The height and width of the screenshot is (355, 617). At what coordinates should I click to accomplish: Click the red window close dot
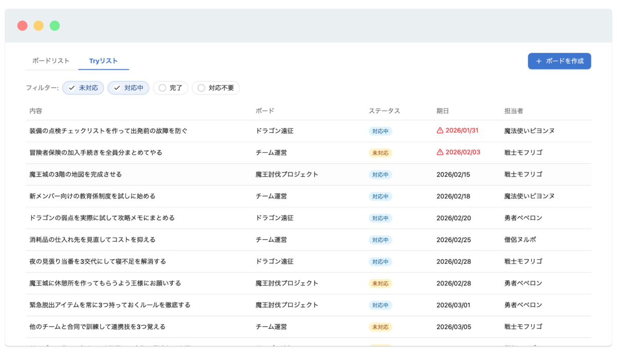(22, 26)
